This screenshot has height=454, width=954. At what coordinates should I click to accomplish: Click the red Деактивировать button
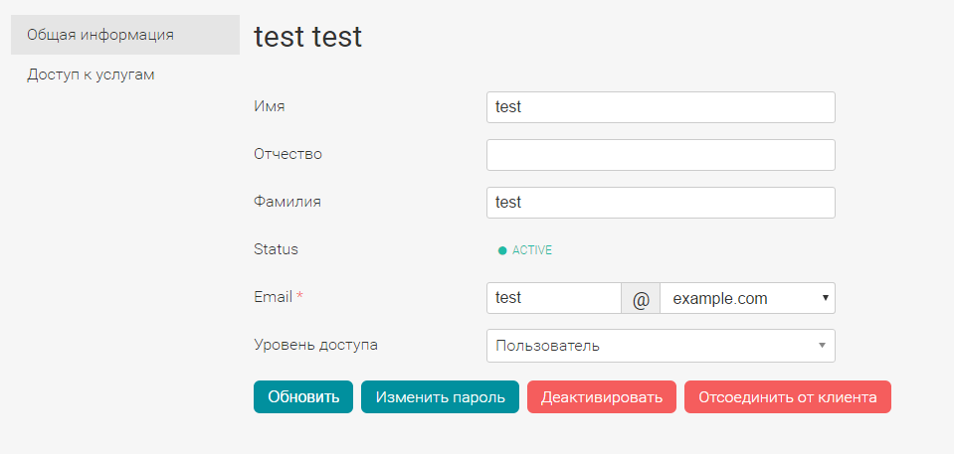coord(602,396)
